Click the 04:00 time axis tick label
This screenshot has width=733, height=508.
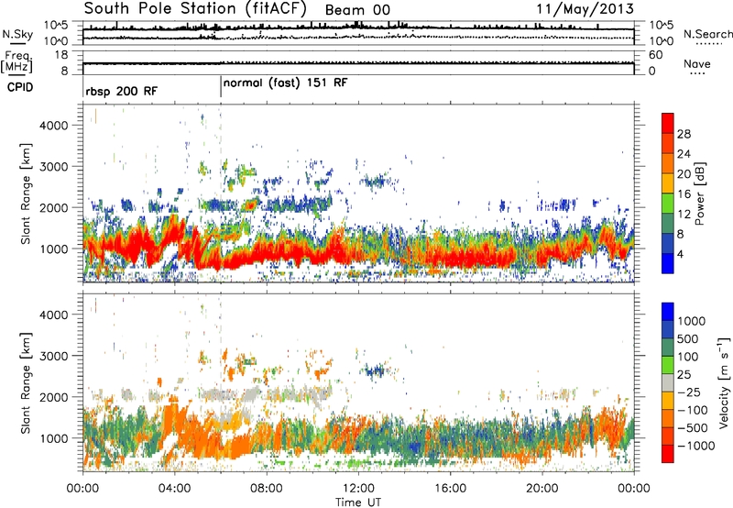174,489
